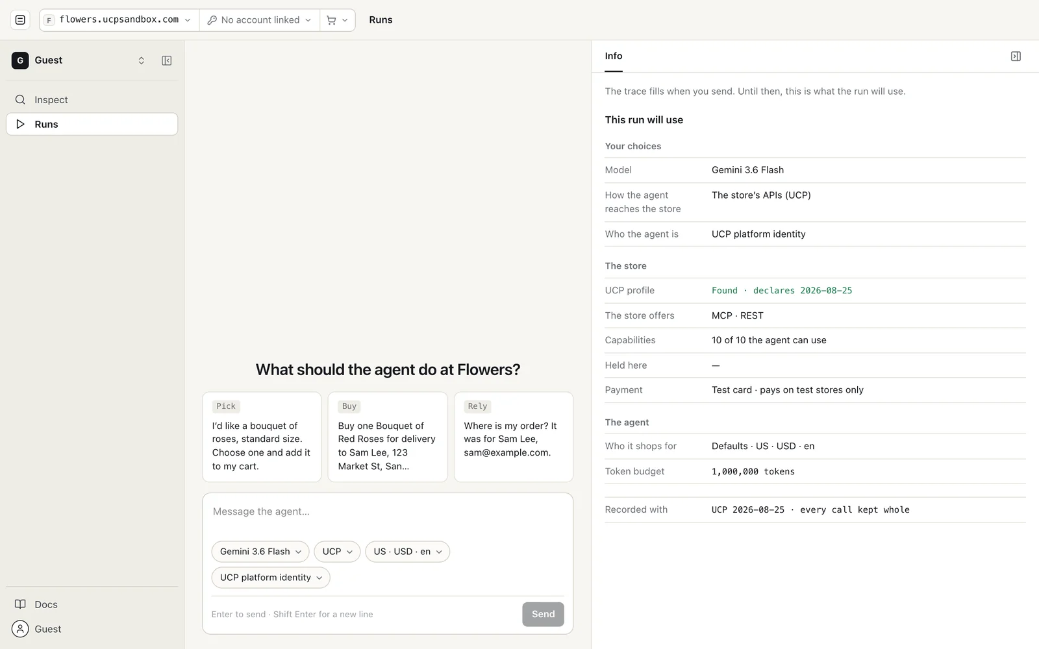1039x649 pixels.
Task: Open the No account linked dropdown
Action: (x=260, y=20)
